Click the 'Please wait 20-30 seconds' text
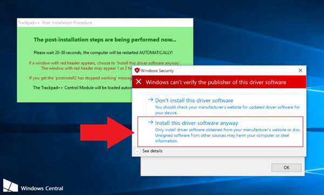 103,52
